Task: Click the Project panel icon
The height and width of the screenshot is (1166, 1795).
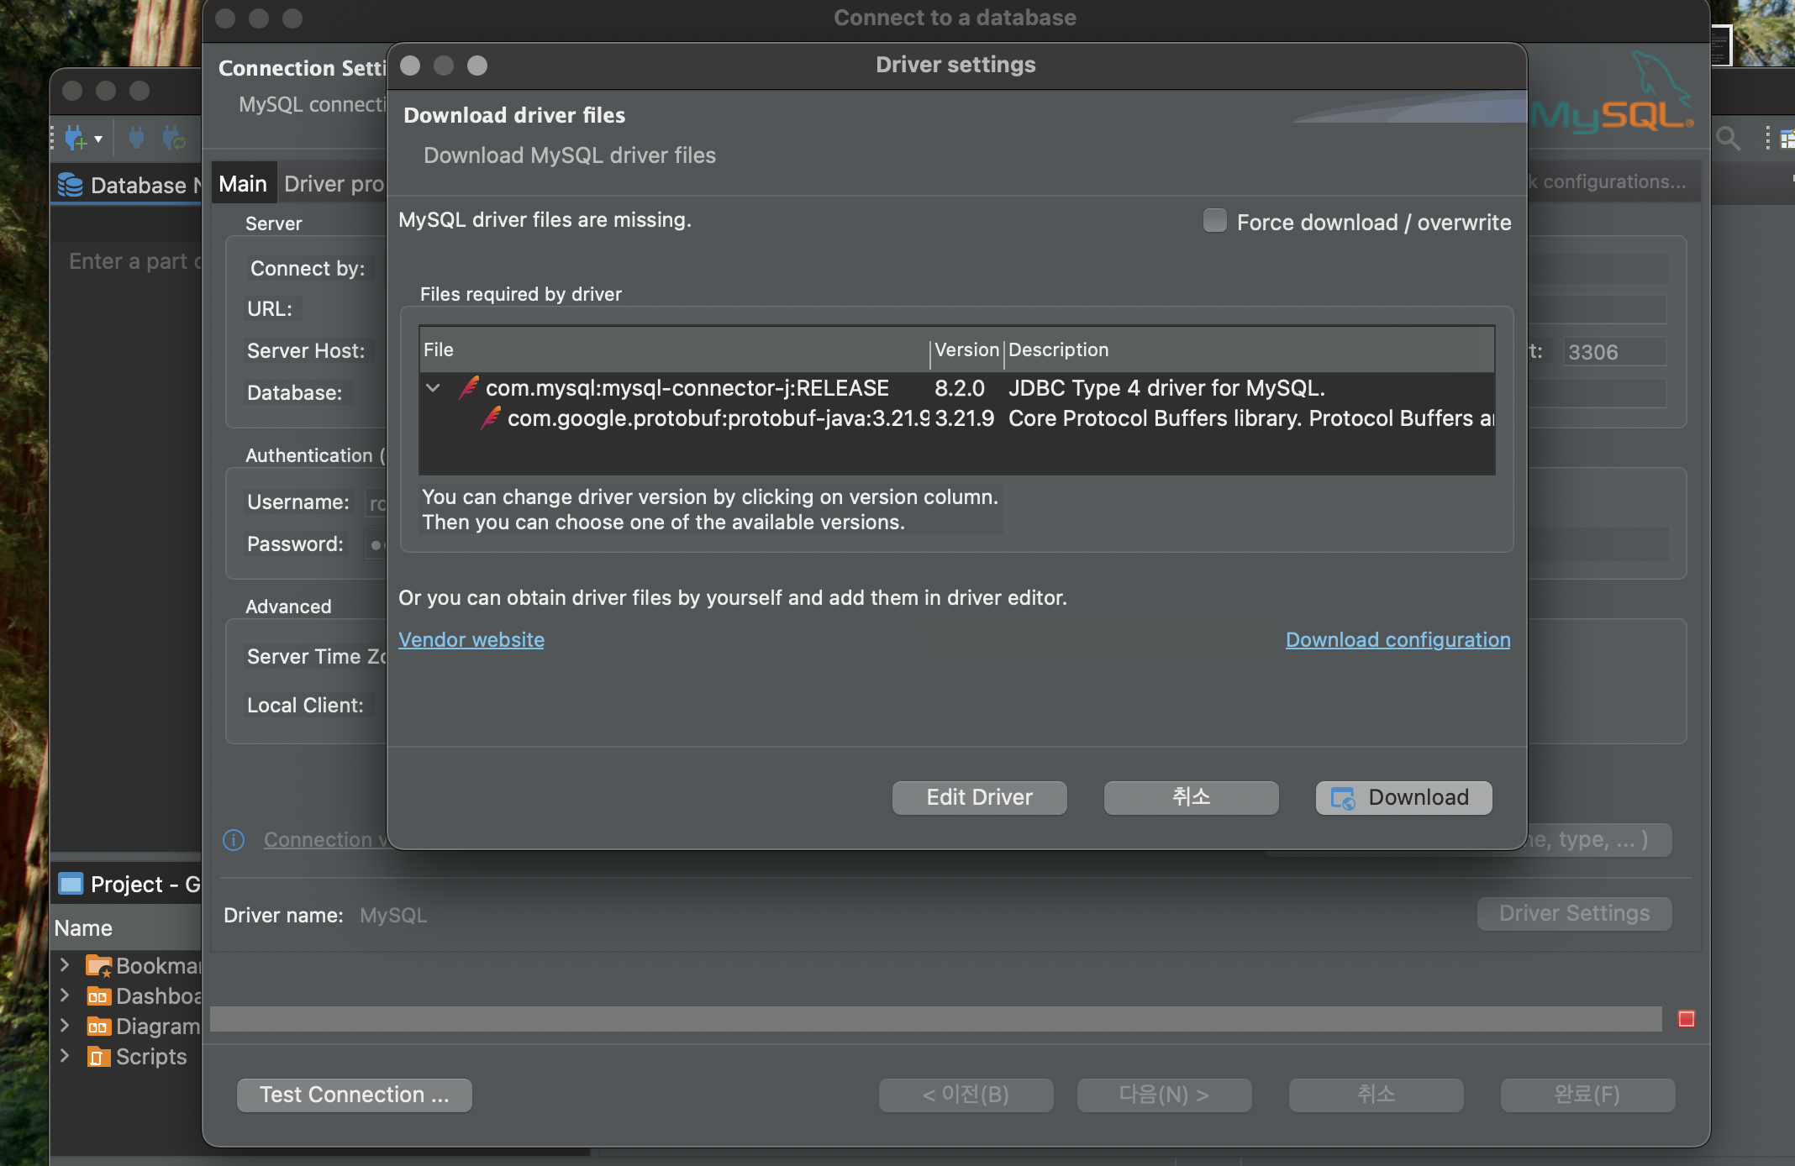Action: (x=71, y=884)
